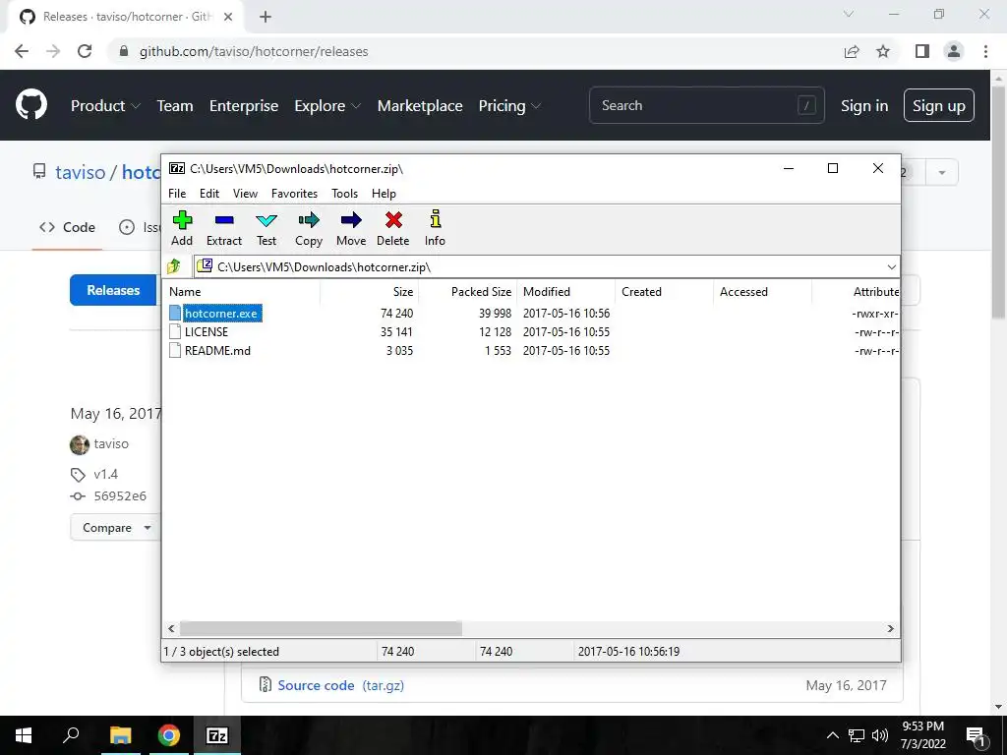Screen dimensions: 1007x755
Task: Click the Chrome taskbar icon
Action: click(169, 735)
